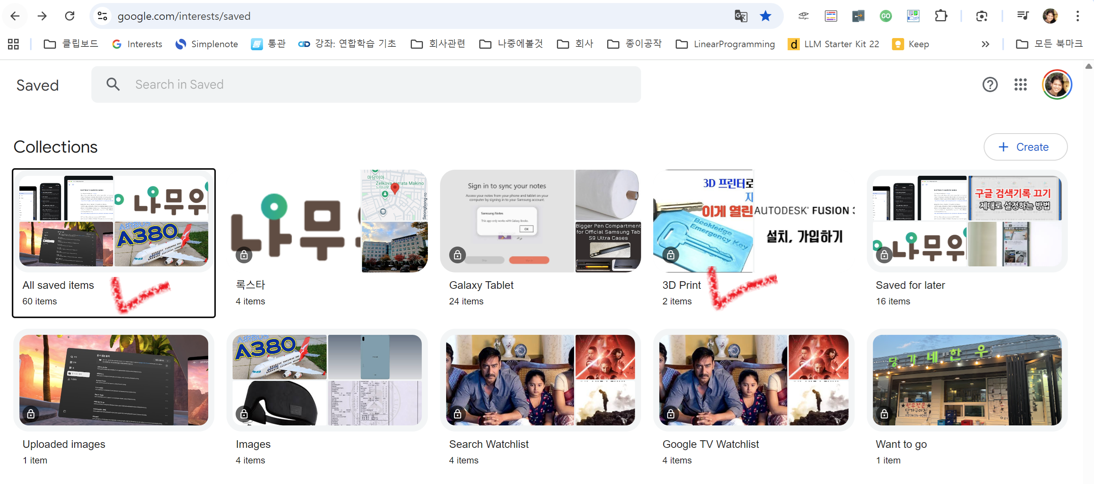Screen dimensions: 1094x484
Task: Click the Google apps grid icon
Action: tap(1020, 84)
